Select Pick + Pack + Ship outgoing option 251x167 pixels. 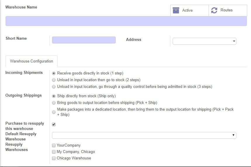pyautogui.click(x=54, y=112)
